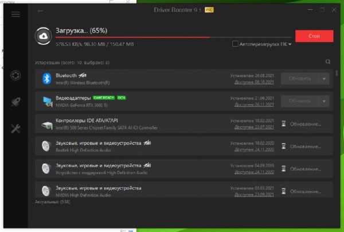Screen dimensions: 344x232
Task: Click the NVIDIA High Definition Audio speaker icon
Action: click(46, 191)
